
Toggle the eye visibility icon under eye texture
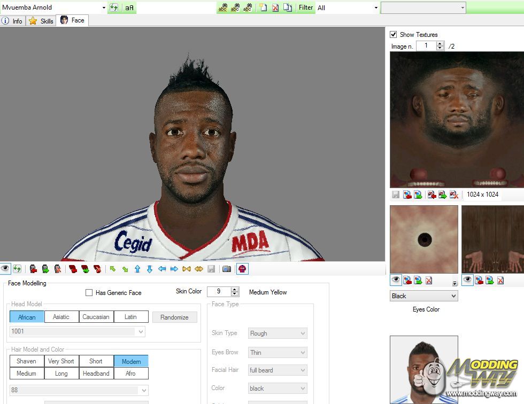coord(396,280)
